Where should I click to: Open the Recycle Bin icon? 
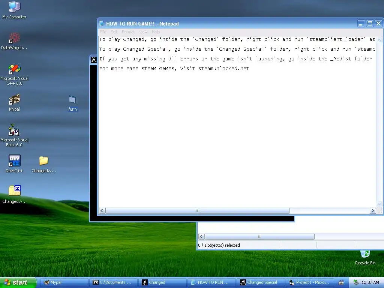click(365, 258)
